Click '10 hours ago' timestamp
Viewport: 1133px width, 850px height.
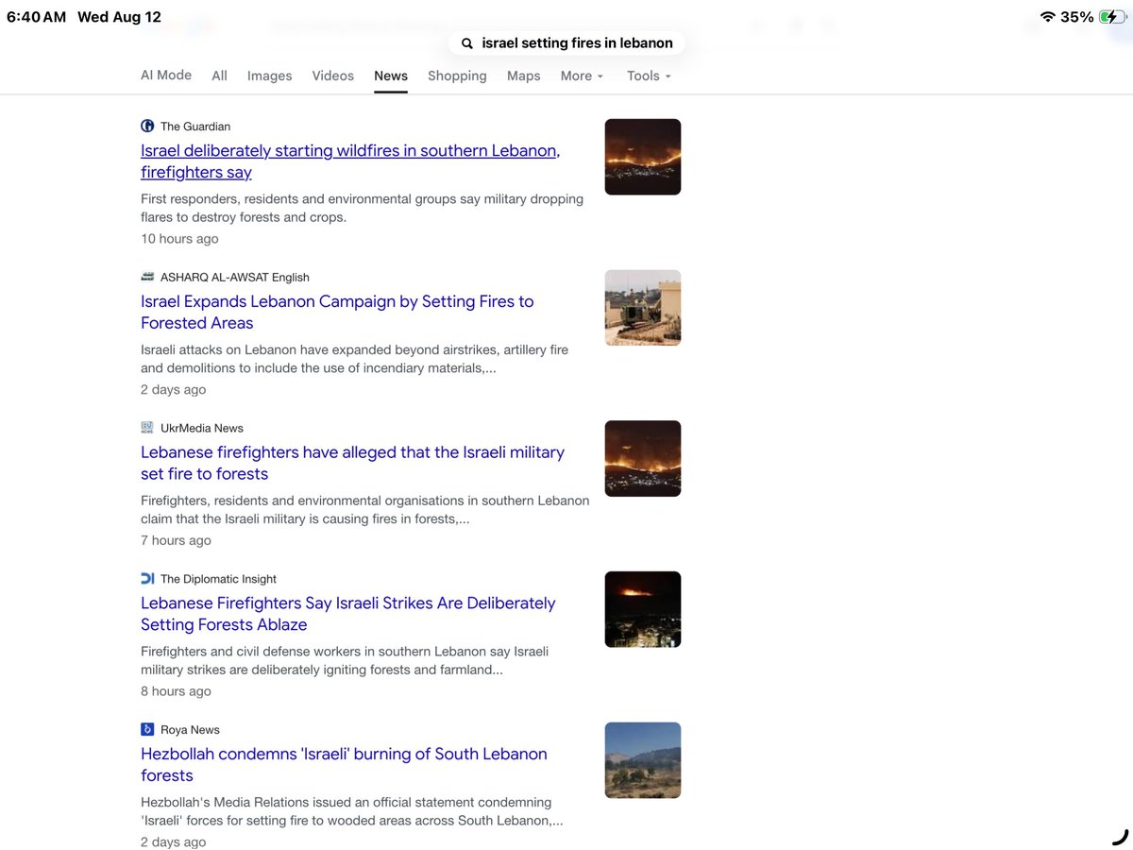coord(179,239)
